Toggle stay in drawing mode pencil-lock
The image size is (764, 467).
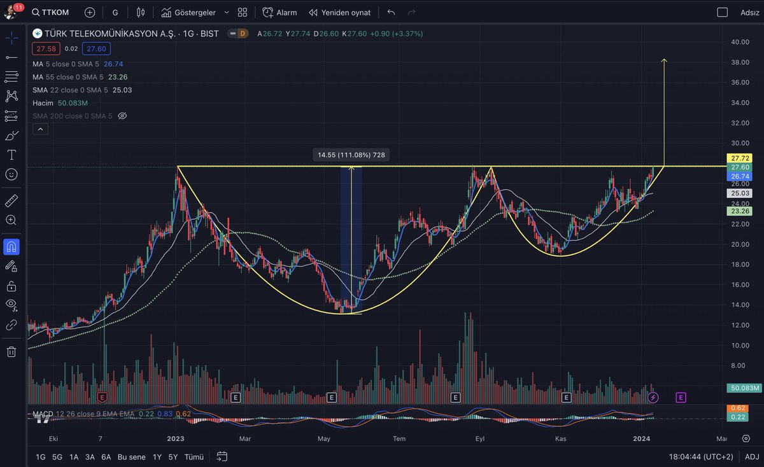11,266
